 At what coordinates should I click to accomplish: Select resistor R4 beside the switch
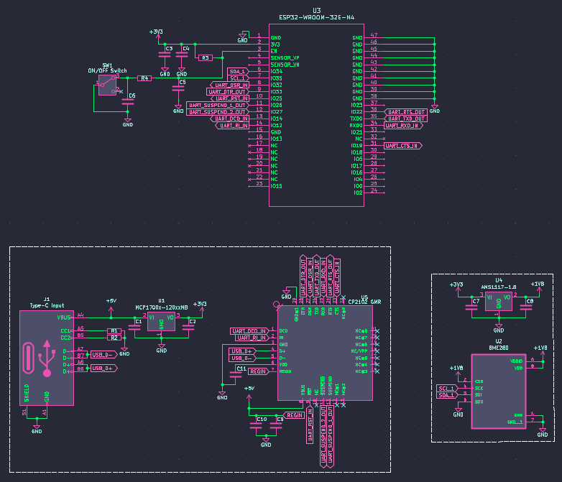pyautogui.click(x=144, y=78)
